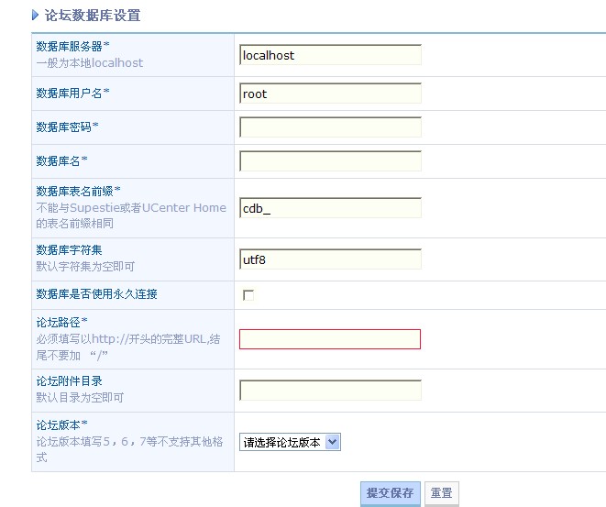Enable the 数据库是否使用永久连接 checkbox
The height and width of the screenshot is (507, 606).
pos(248,295)
